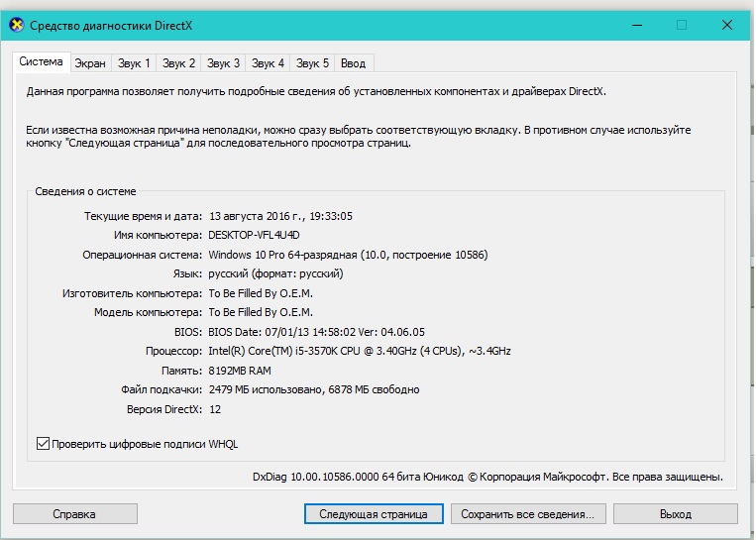Click the Следующая страница button
The width and height of the screenshot is (756, 540).
tap(374, 514)
